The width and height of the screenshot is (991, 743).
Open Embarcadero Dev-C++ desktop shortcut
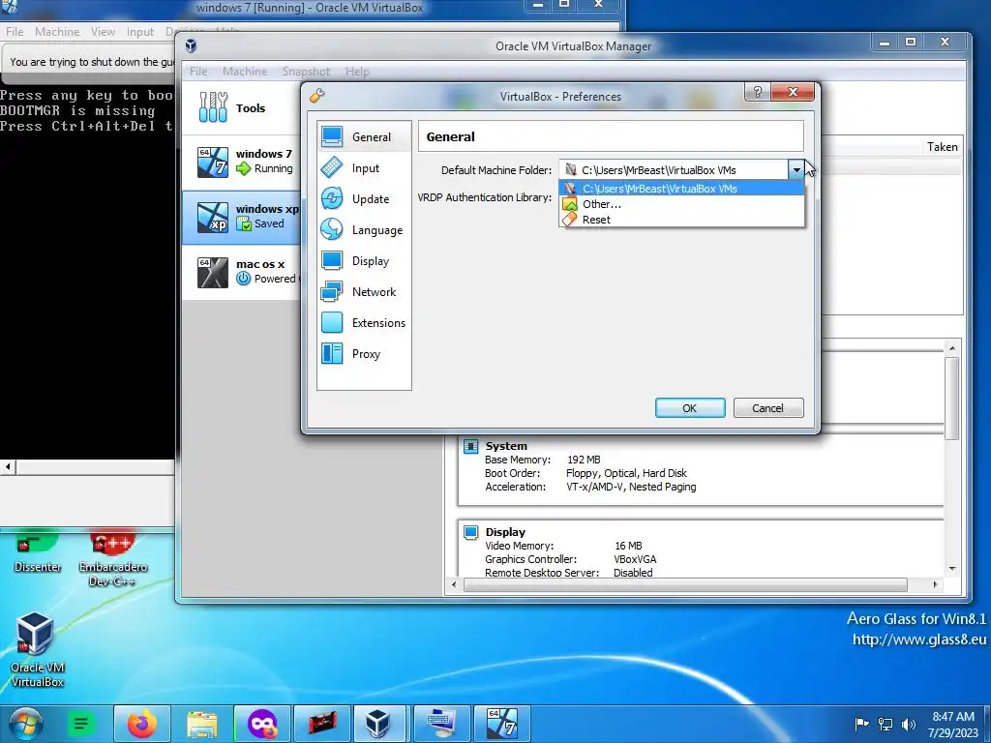[x=112, y=557]
